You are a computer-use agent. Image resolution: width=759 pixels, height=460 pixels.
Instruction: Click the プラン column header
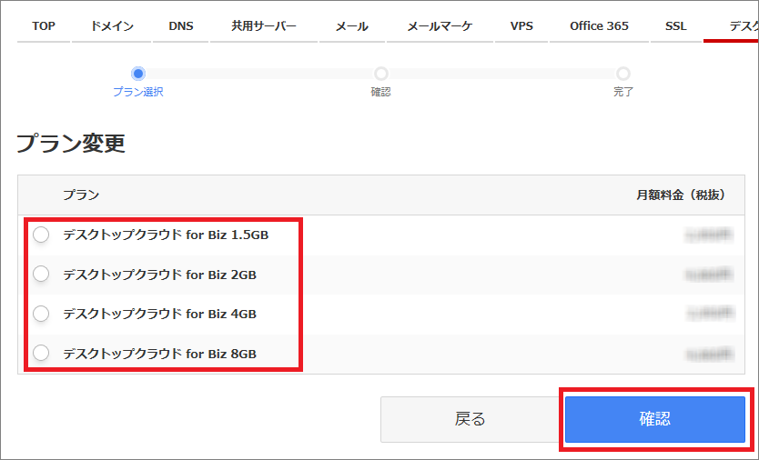(81, 195)
